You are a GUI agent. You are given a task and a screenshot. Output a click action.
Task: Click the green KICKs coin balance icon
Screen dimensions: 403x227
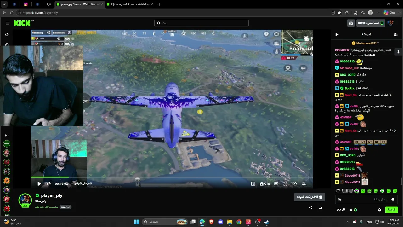pyautogui.click(x=355, y=210)
